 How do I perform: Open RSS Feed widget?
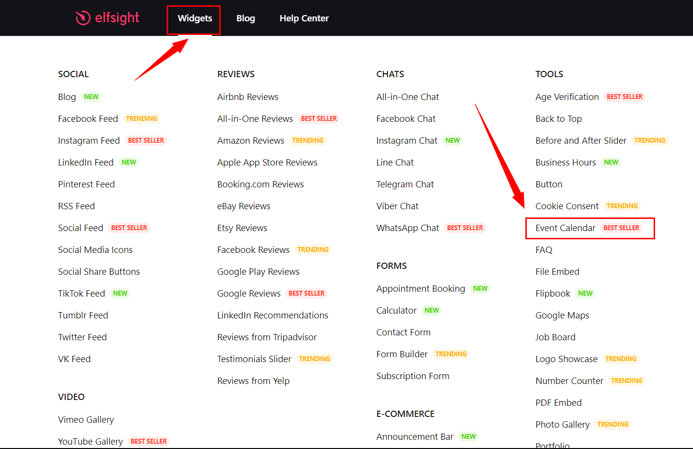76,206
